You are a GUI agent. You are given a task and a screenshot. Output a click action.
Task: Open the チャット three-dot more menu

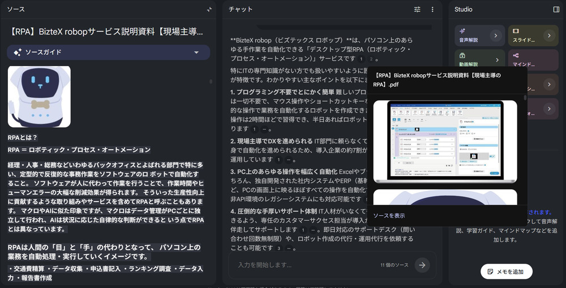tap(432, 10)
